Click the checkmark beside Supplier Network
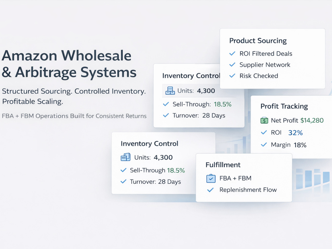The height and width of the screenshot is (249, 332). tap(232, 64)
